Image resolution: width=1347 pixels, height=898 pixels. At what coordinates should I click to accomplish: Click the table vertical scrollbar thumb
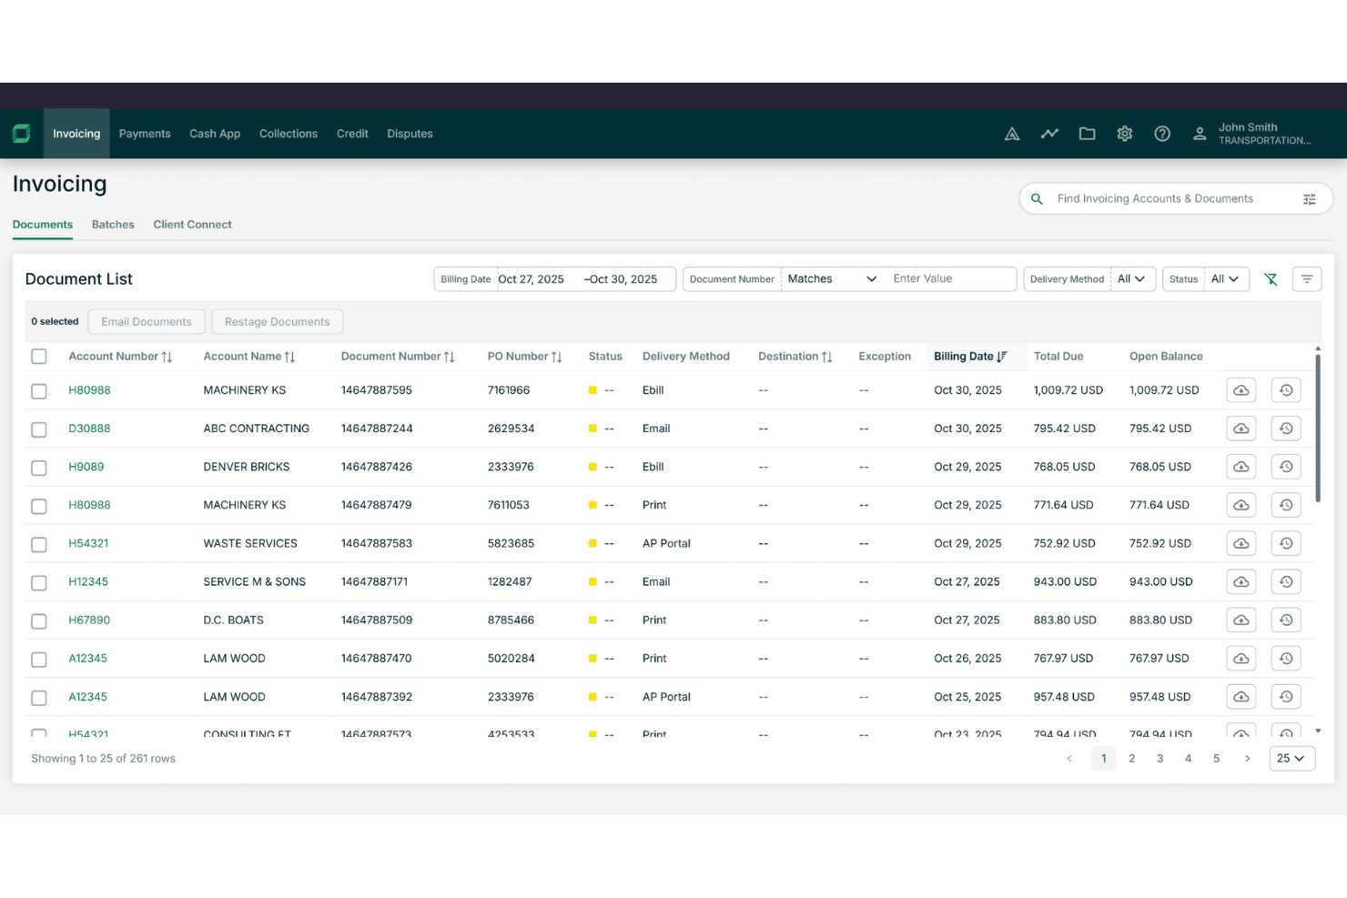click(x=1318, y=428)
